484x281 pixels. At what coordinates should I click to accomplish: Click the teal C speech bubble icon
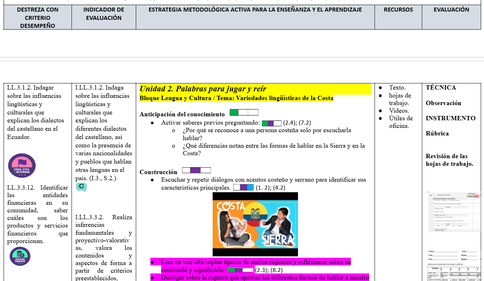click(x=81, y=187)
